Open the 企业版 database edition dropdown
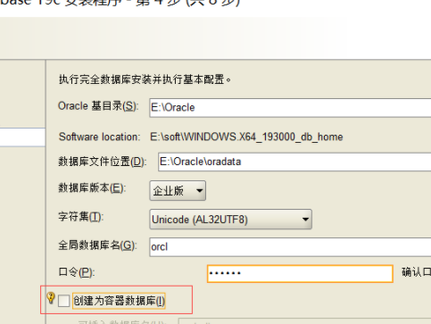The image size is (431, 324). point(178,190)
